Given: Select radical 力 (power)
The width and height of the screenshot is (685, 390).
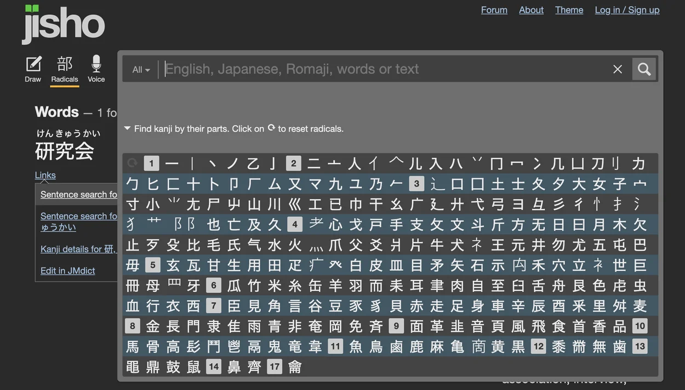Looking at the screenshot, I should pos(638,163).
